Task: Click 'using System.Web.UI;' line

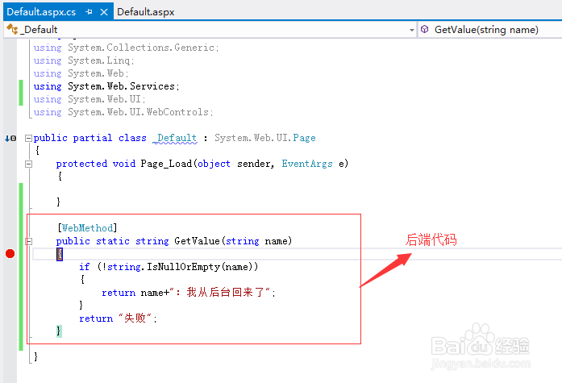Action: pyautogui.click(x=90, y=99)
